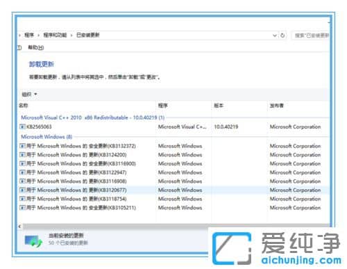The image size is (347, 269).
Task: Expand breadcrumb arrow after 程序
Action: click(x=38, y=35)
